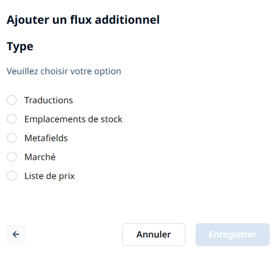
Task: Choose the Metafields radio option
Action: click(x=12, y=138)
